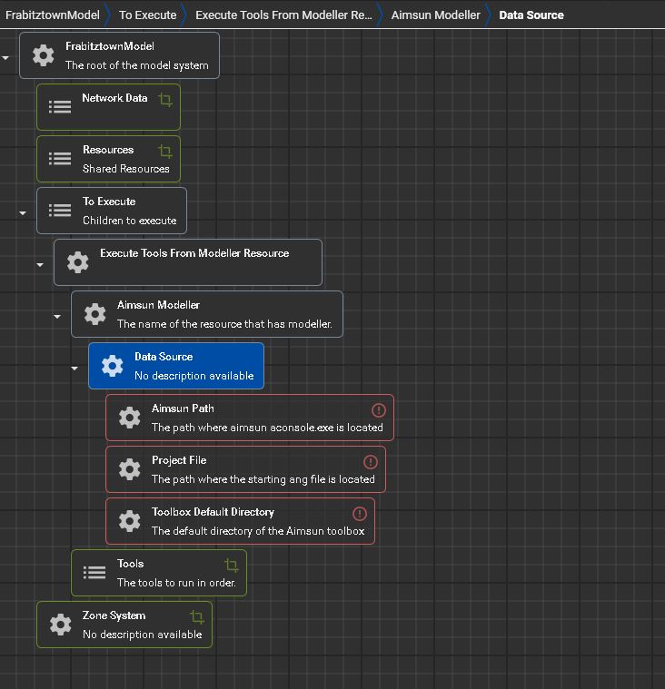The height and width of the screenshot is (689, 665).
Task: Select the Zone System node title
Action: (x=114, y=615)
